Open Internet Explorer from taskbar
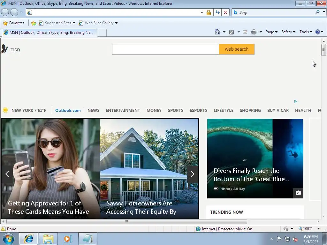Image resolution: width=327 pixels, height=245 pixels. (28, 239)
